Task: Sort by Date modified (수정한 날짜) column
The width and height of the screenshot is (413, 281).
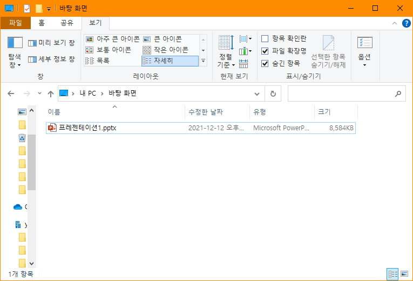Action: click(218, 112)
